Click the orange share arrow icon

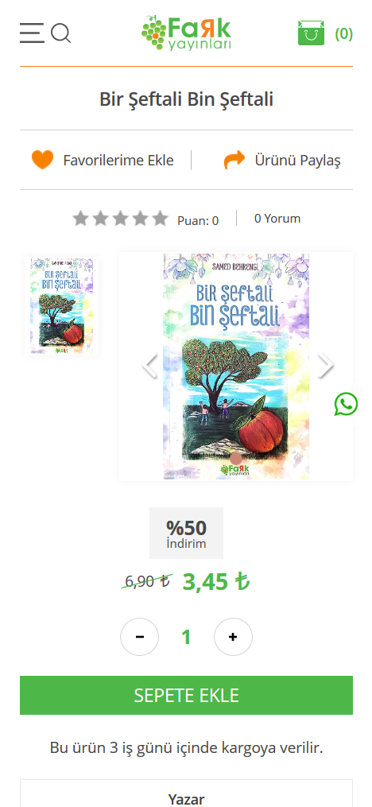(234, 160)
